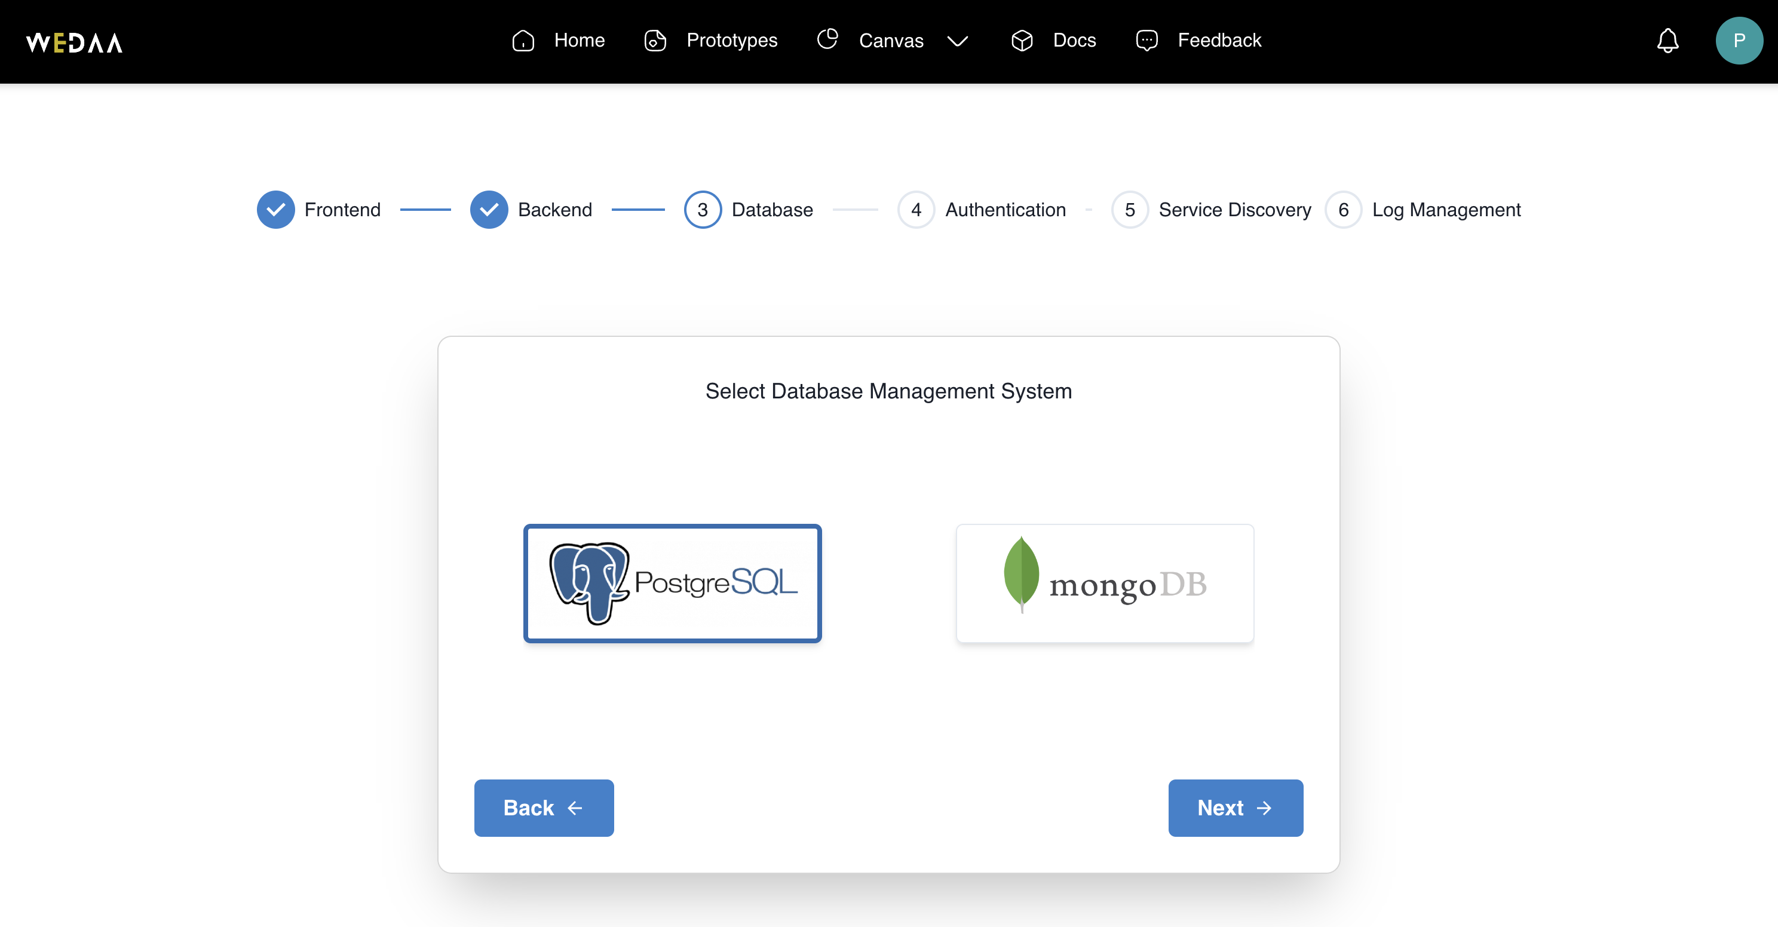Open the Canvas menu label
The width and height of the screenshot is (1778, 927).
coord(891,41)
